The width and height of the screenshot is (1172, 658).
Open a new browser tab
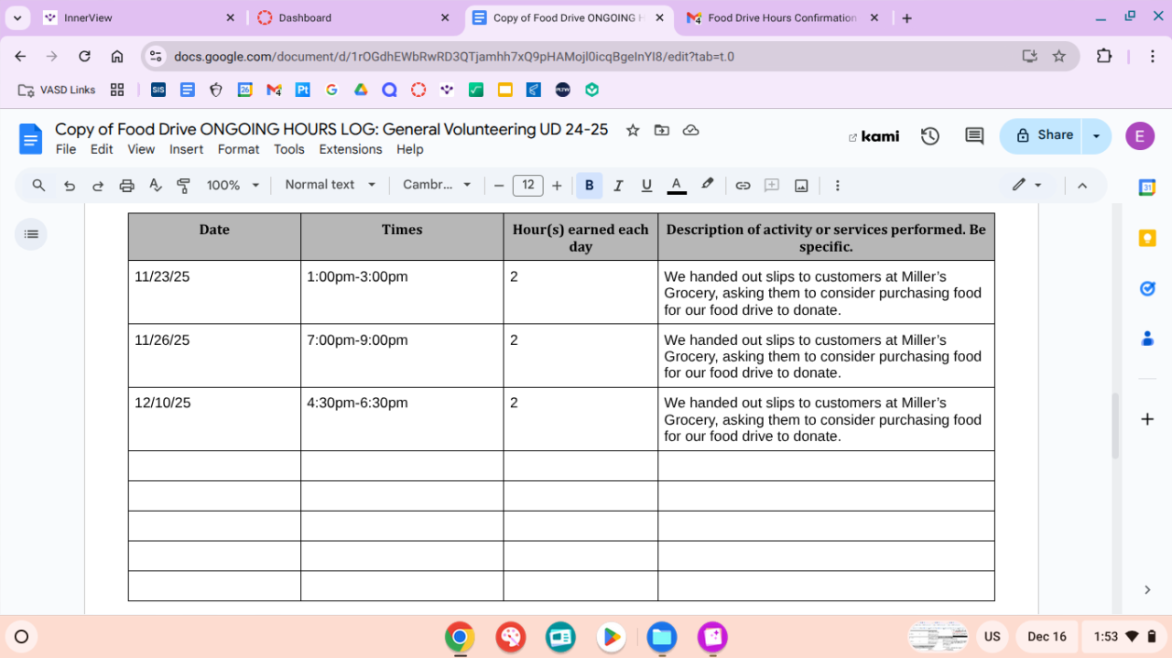(906, 18)
